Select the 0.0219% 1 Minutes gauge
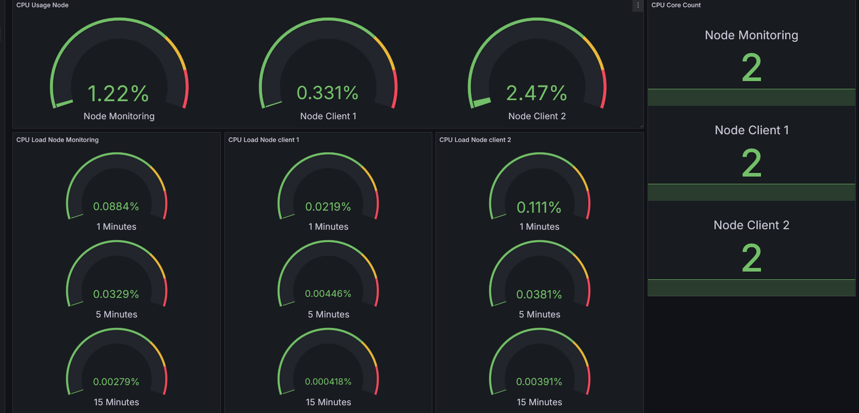The width and height of the screenshot is (859, 413). coord(328,206)
